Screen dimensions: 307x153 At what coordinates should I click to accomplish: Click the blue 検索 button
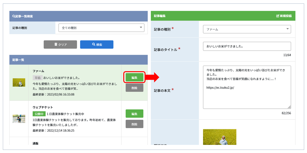[x=97, y=45]
